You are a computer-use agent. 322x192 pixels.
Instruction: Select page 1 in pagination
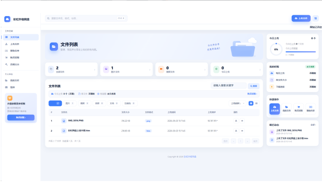(241, 141)
